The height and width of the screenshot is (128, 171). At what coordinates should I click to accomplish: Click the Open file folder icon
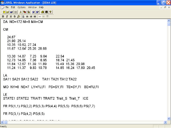7,12
